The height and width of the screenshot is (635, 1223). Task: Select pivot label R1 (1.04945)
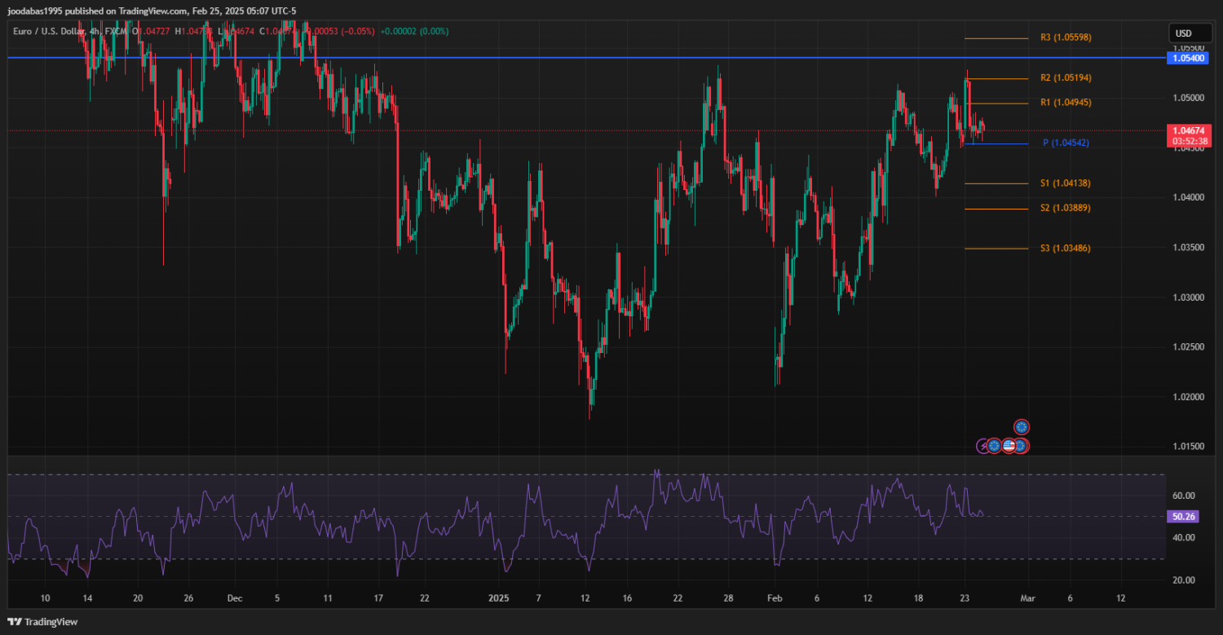click(1066, 102)
